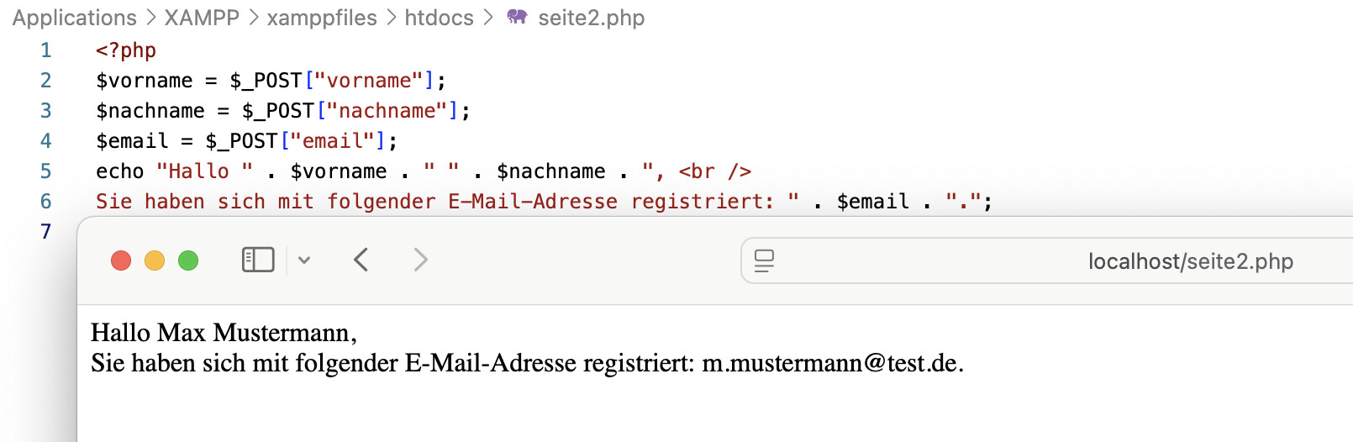Screen dimensions: 1353x442
Task: Open the xamppfiles breadcrumb folder
Action: click(x=322, y=18)
